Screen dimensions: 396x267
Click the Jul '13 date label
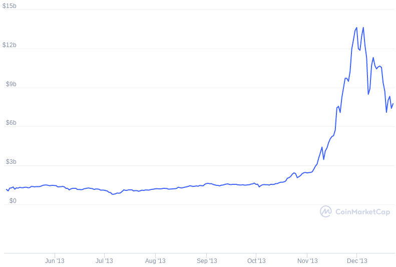[x=104, y=261]
